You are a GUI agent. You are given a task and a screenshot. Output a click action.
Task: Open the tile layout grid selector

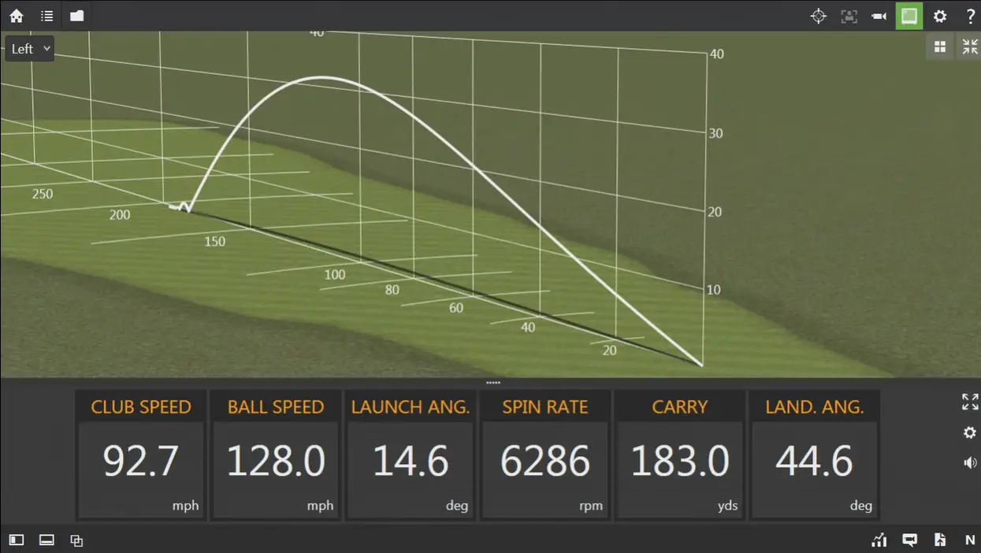940,46
